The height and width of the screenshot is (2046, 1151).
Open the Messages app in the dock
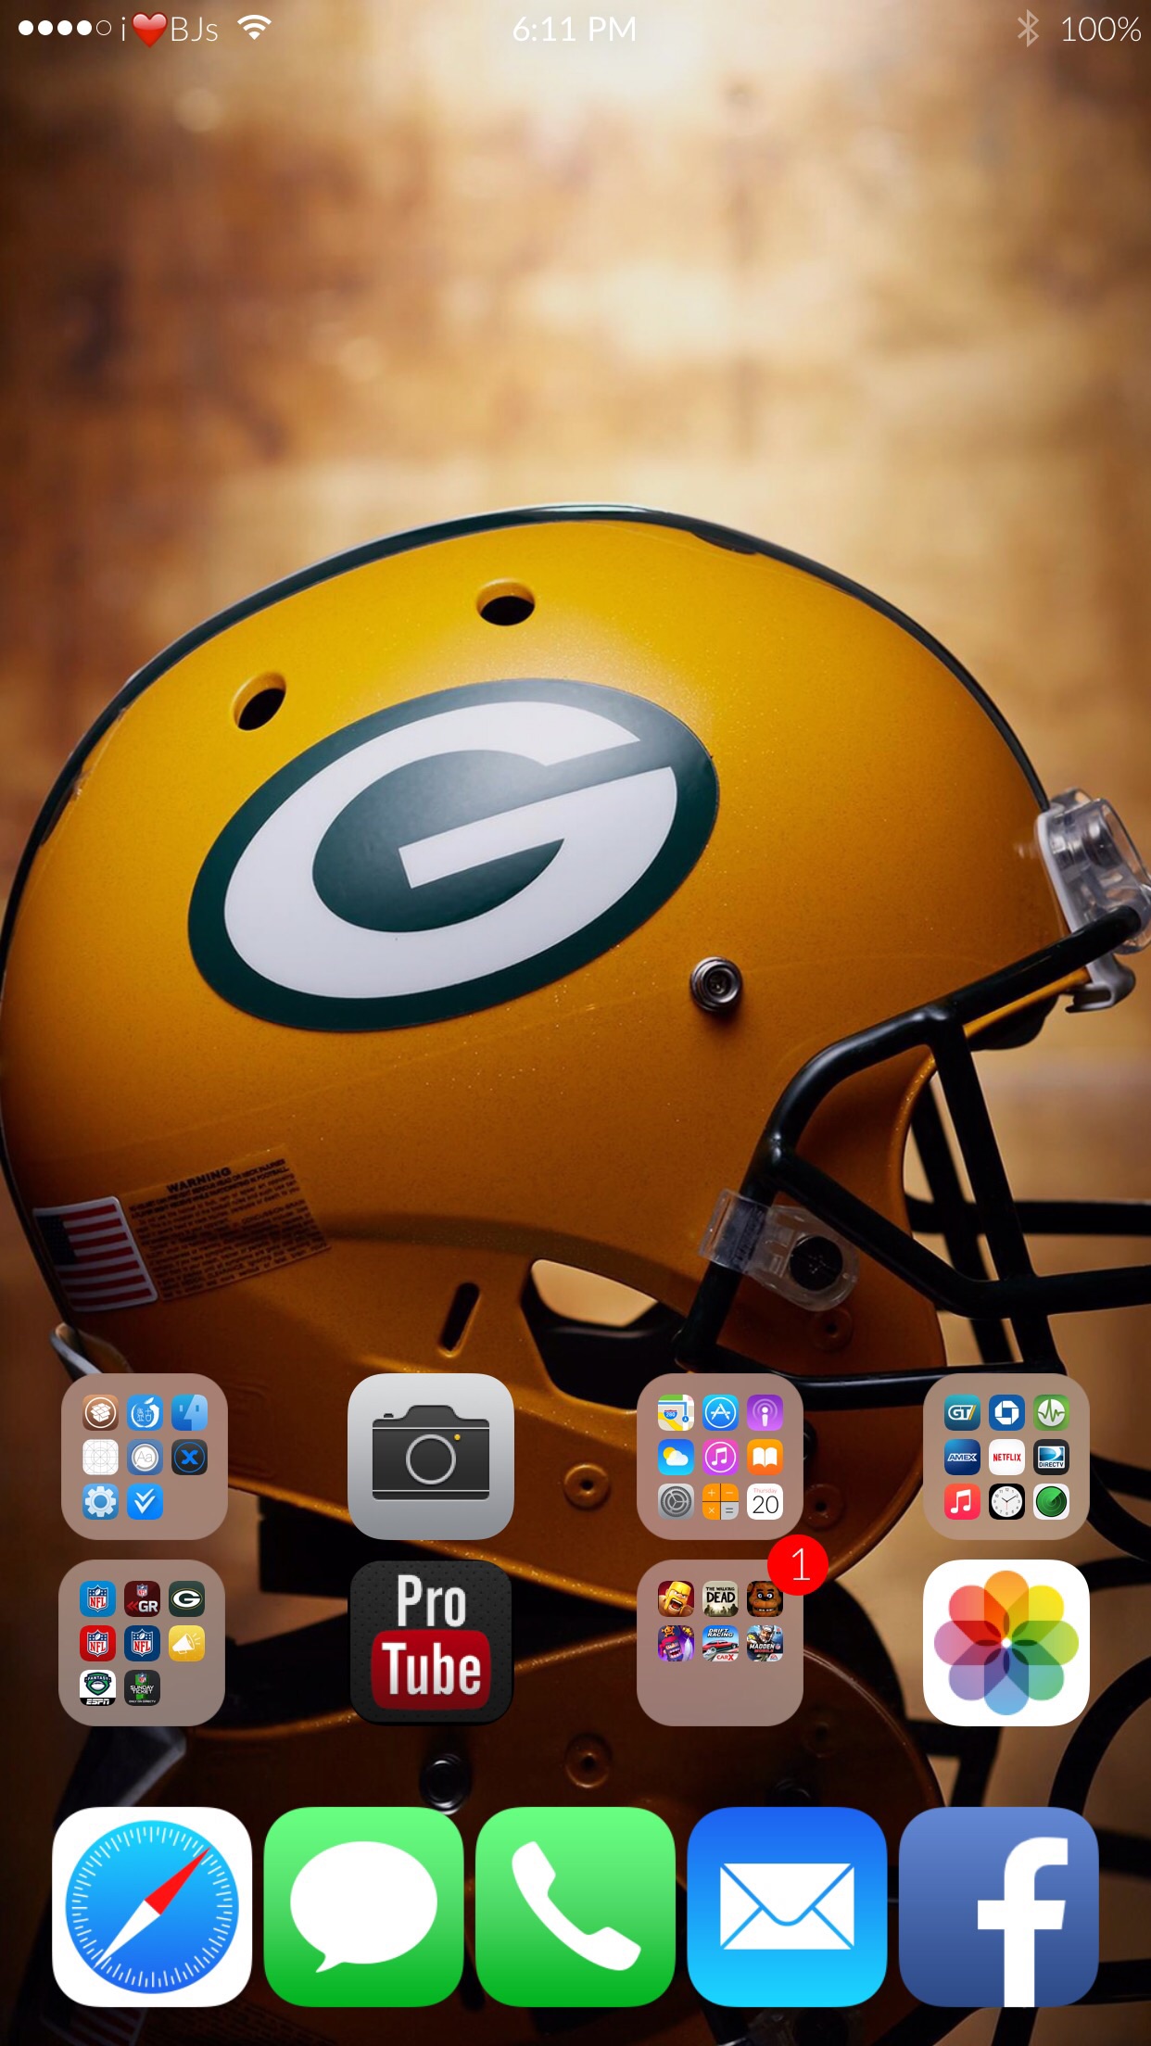tap(363, 1906)
